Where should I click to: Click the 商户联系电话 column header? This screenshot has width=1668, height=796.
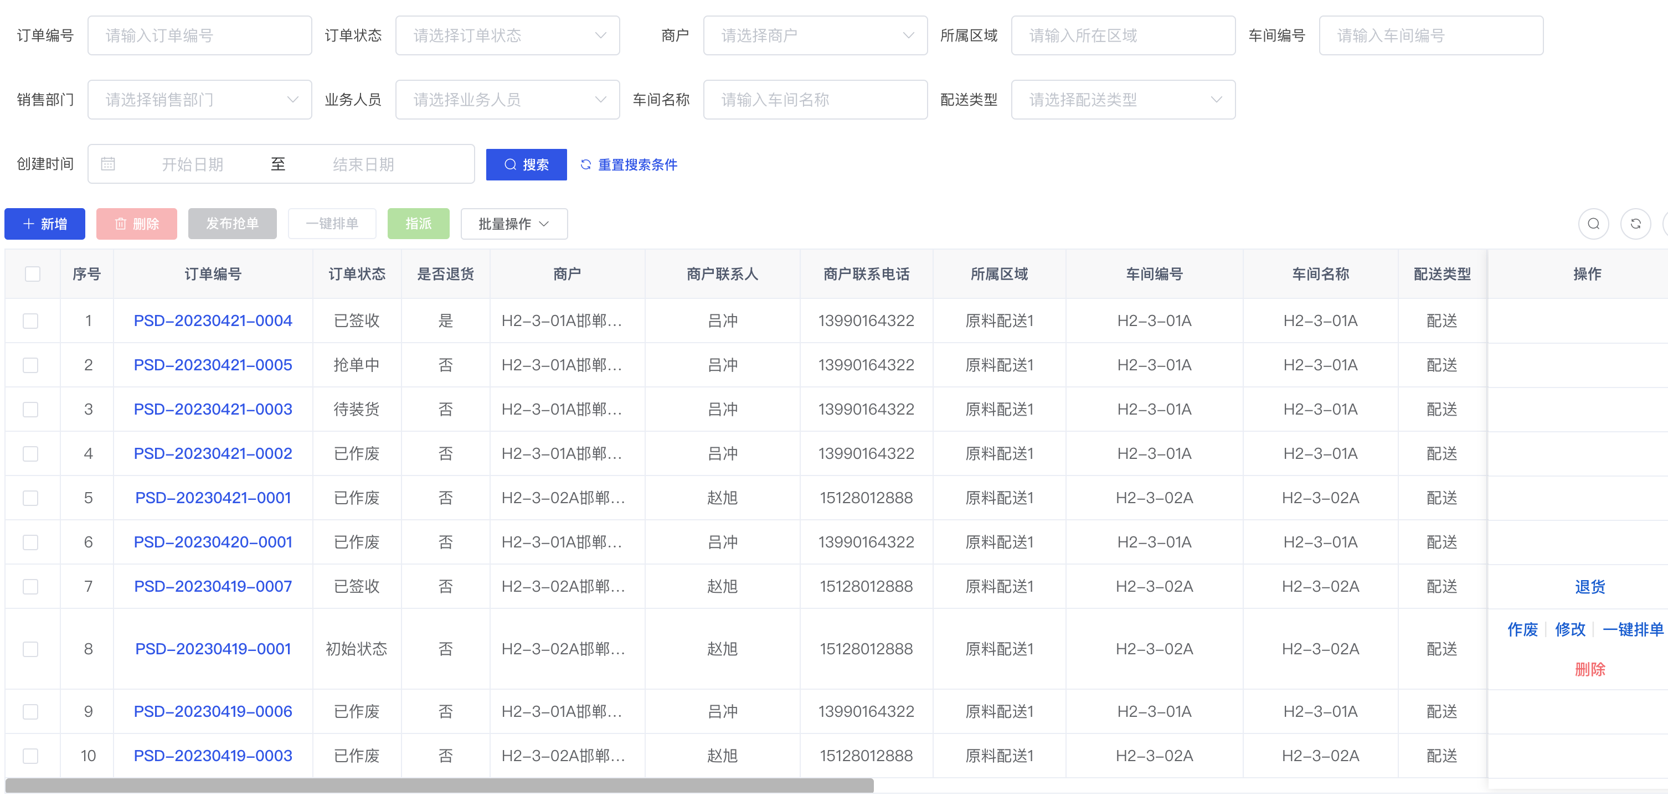(866, 275)
